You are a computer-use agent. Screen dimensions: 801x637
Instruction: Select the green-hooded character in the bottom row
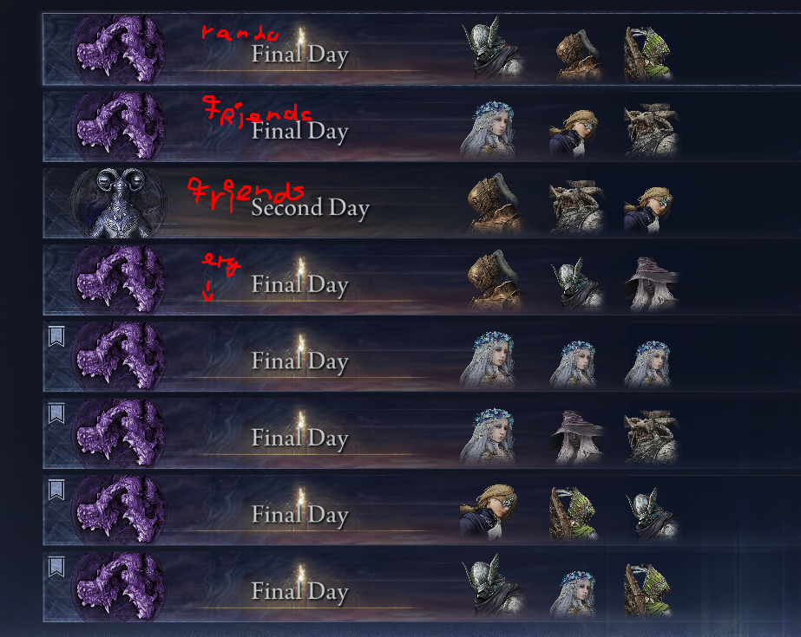pos(647,590)
